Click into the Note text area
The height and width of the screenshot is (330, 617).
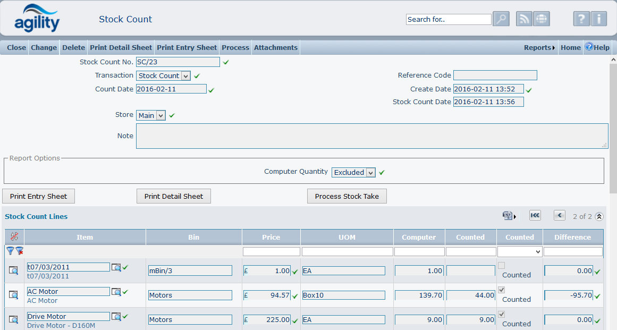[371, 136]
